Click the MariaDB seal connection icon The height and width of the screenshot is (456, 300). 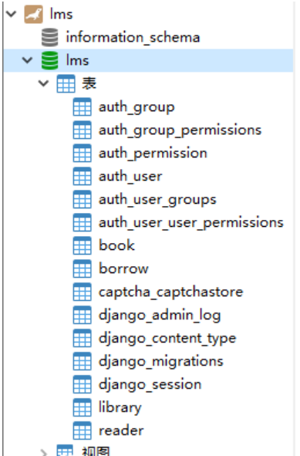33,14
